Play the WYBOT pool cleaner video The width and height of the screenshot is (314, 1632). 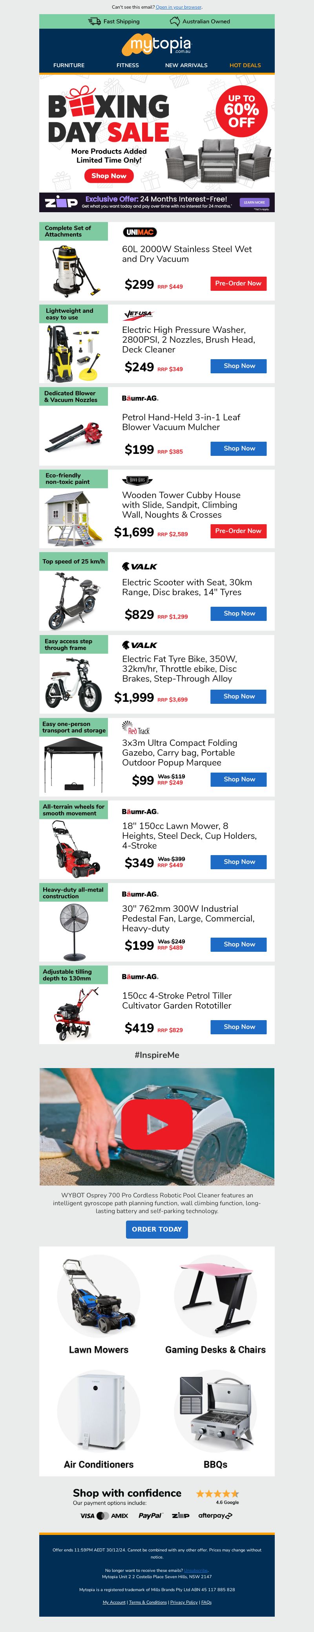coord(157,1125)
